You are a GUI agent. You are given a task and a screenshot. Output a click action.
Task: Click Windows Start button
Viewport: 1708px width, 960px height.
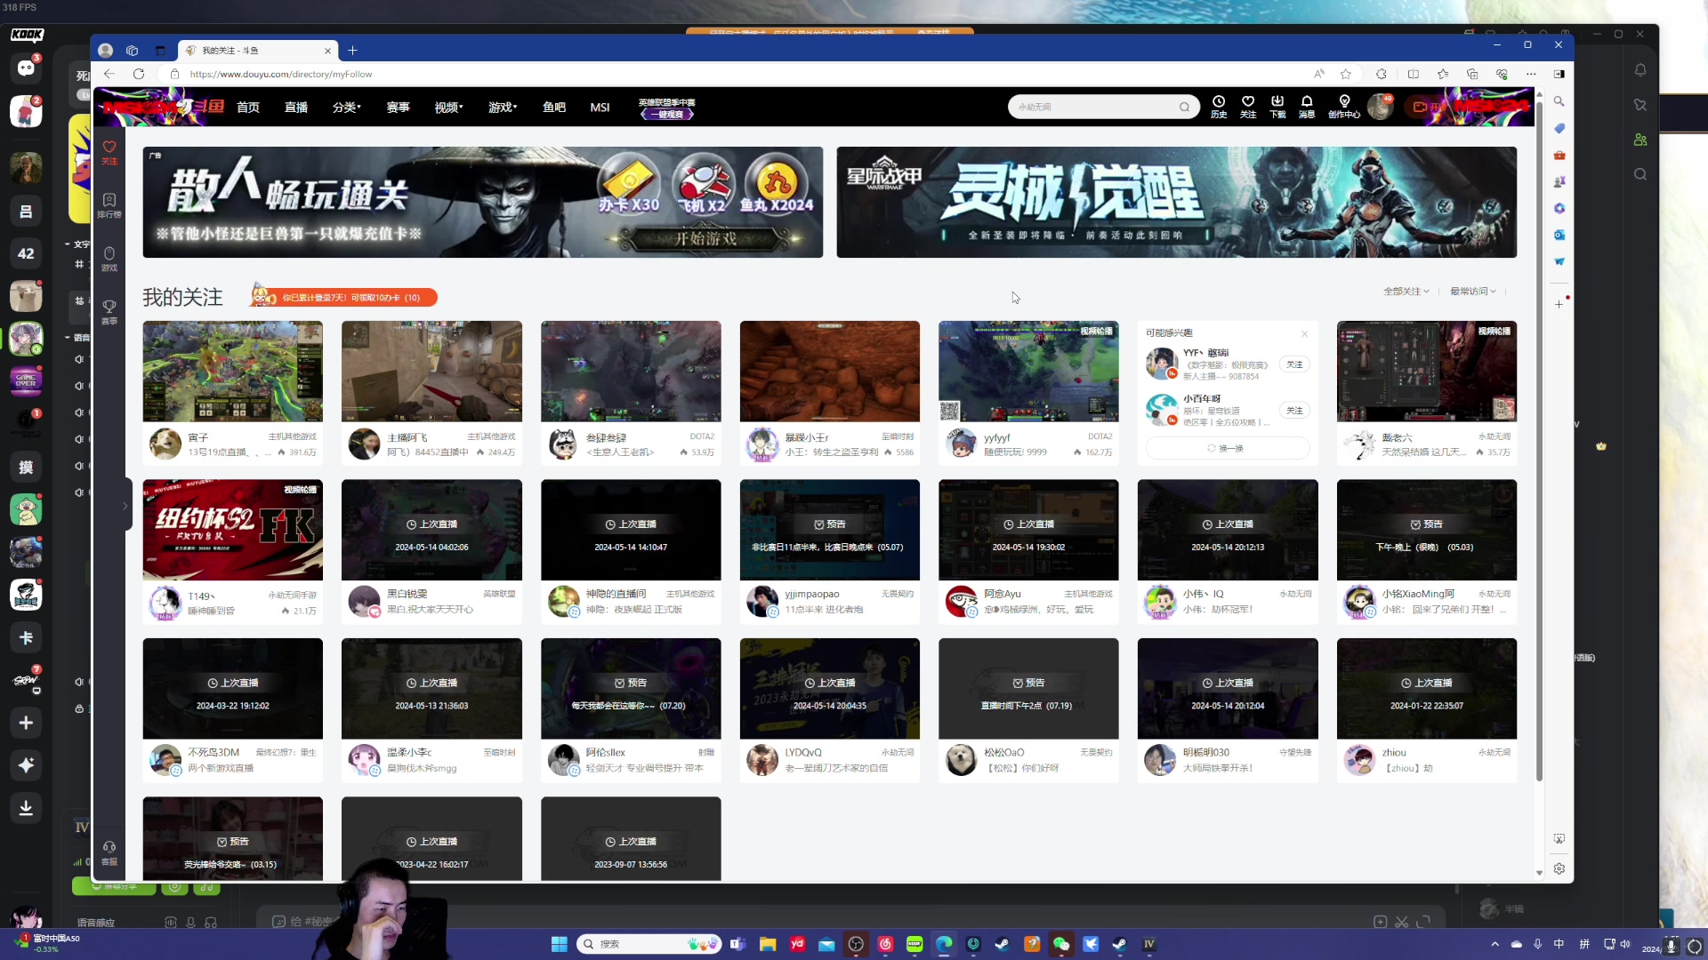[x=559, y=944]
